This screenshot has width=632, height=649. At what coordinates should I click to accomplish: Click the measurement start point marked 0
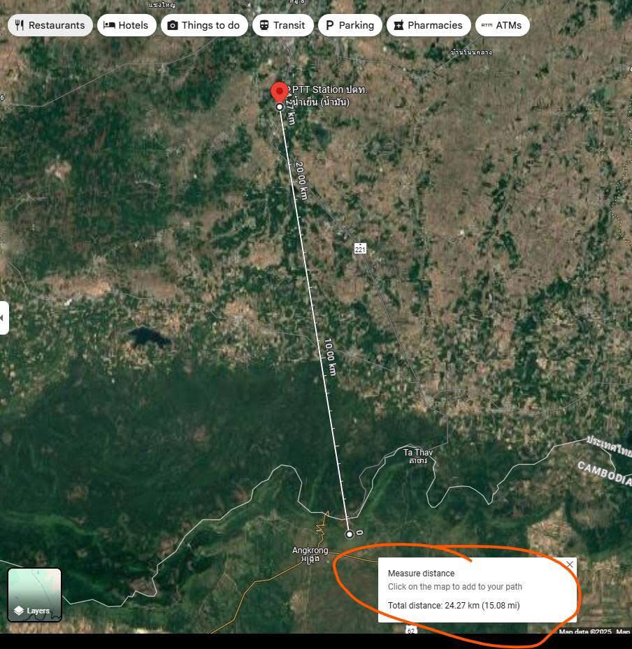click(x=350, y=534)
